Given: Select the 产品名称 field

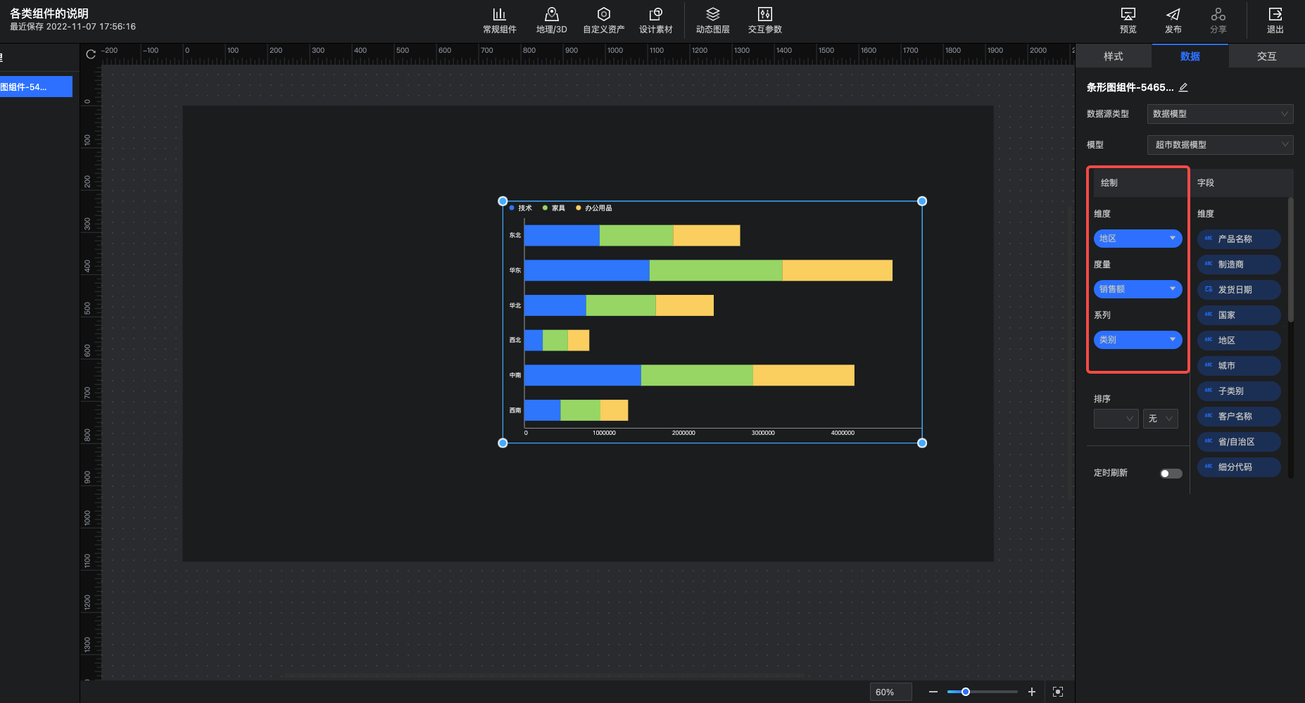Looking at the screenshot, I should (1239, 239).
